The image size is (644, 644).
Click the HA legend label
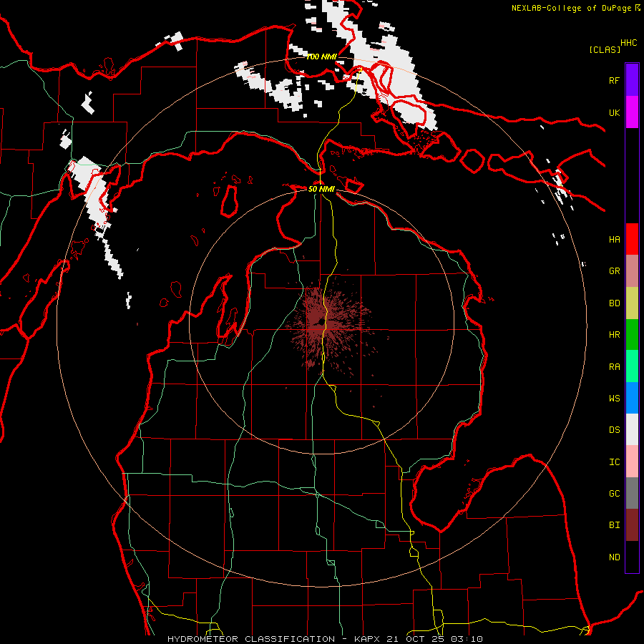coord(614,239)
